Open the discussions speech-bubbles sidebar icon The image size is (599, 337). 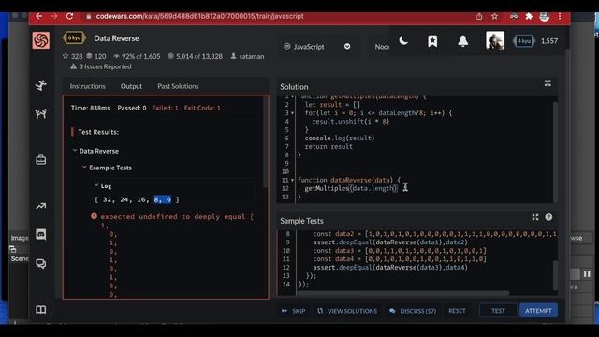point(41,263)
